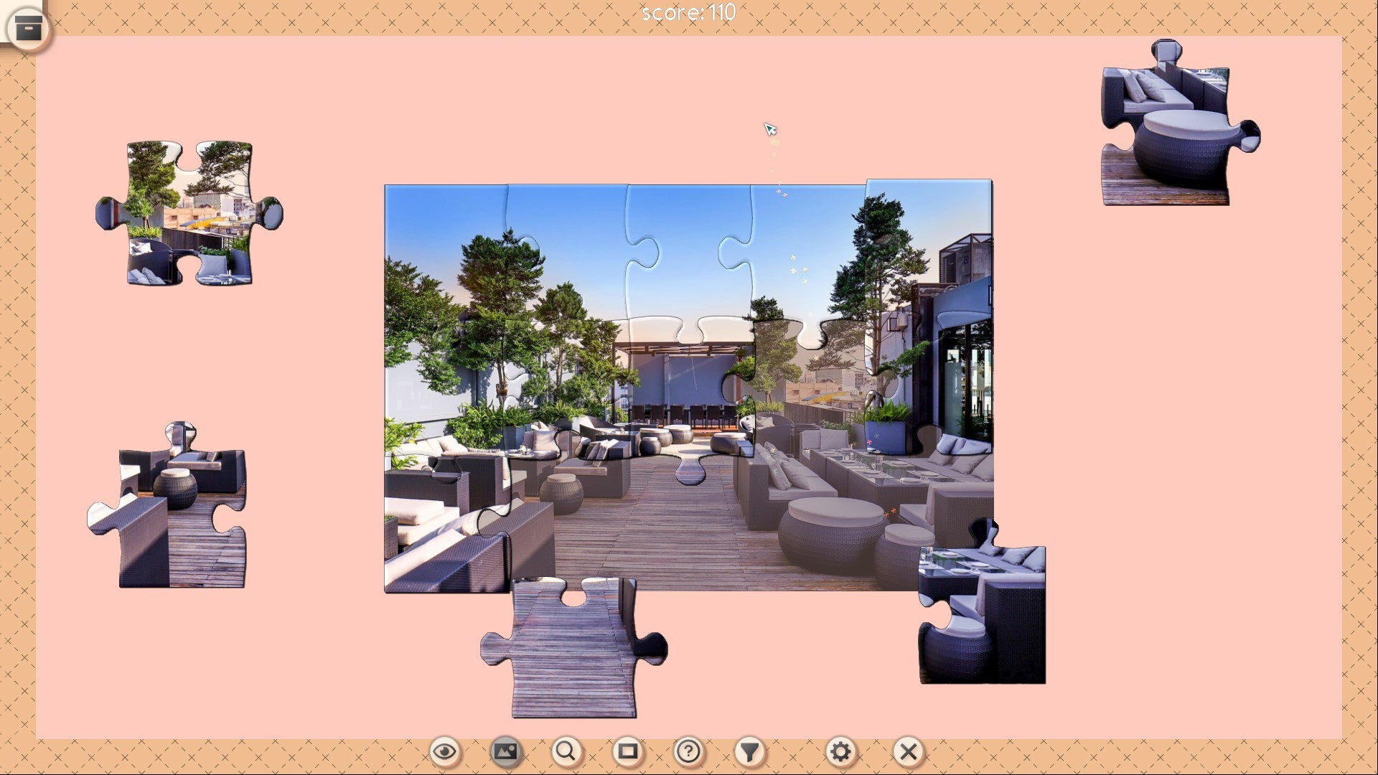Viewport: 1378px width, 775px height.
Task: Request a hint with the question mark icon
Action: pyautogui.click(x=688, y=751)
